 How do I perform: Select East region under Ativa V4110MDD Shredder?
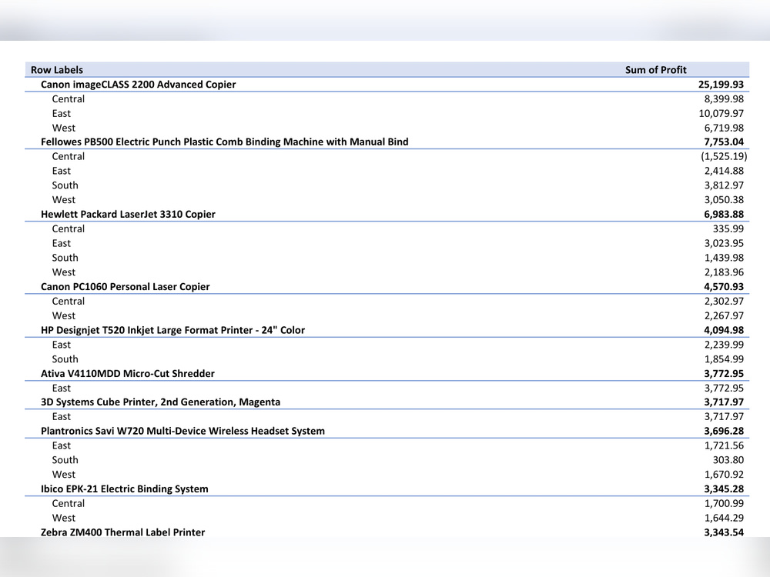(x=62, y=388)
